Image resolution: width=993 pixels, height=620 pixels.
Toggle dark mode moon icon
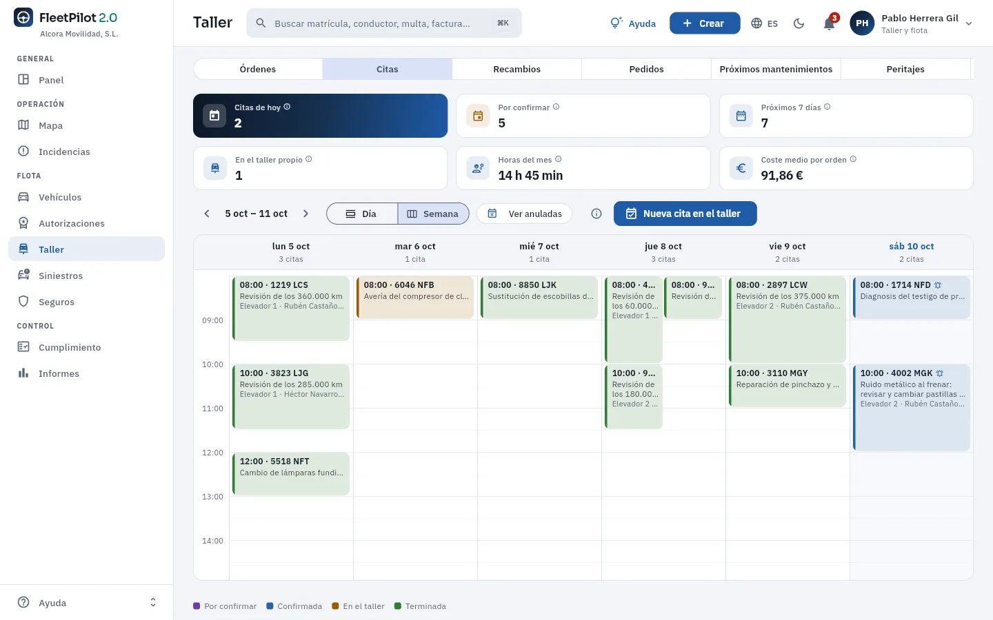tap(799, 23)
